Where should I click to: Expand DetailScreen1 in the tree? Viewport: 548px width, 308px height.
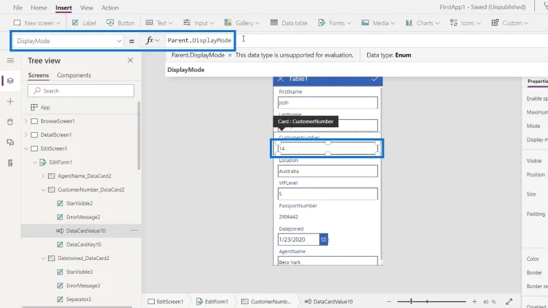(x=26, y=135)
